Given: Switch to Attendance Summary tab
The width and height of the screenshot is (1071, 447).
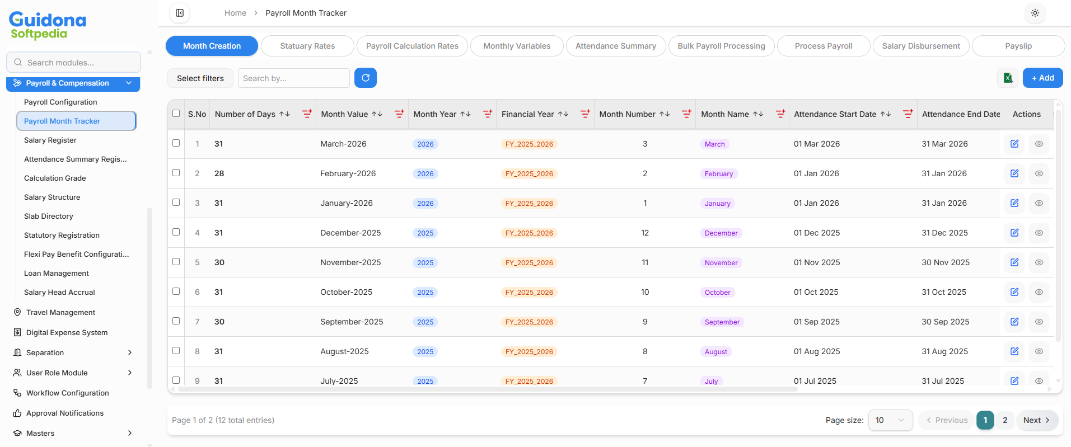Looking at the screenshot, I should point(616,46).
